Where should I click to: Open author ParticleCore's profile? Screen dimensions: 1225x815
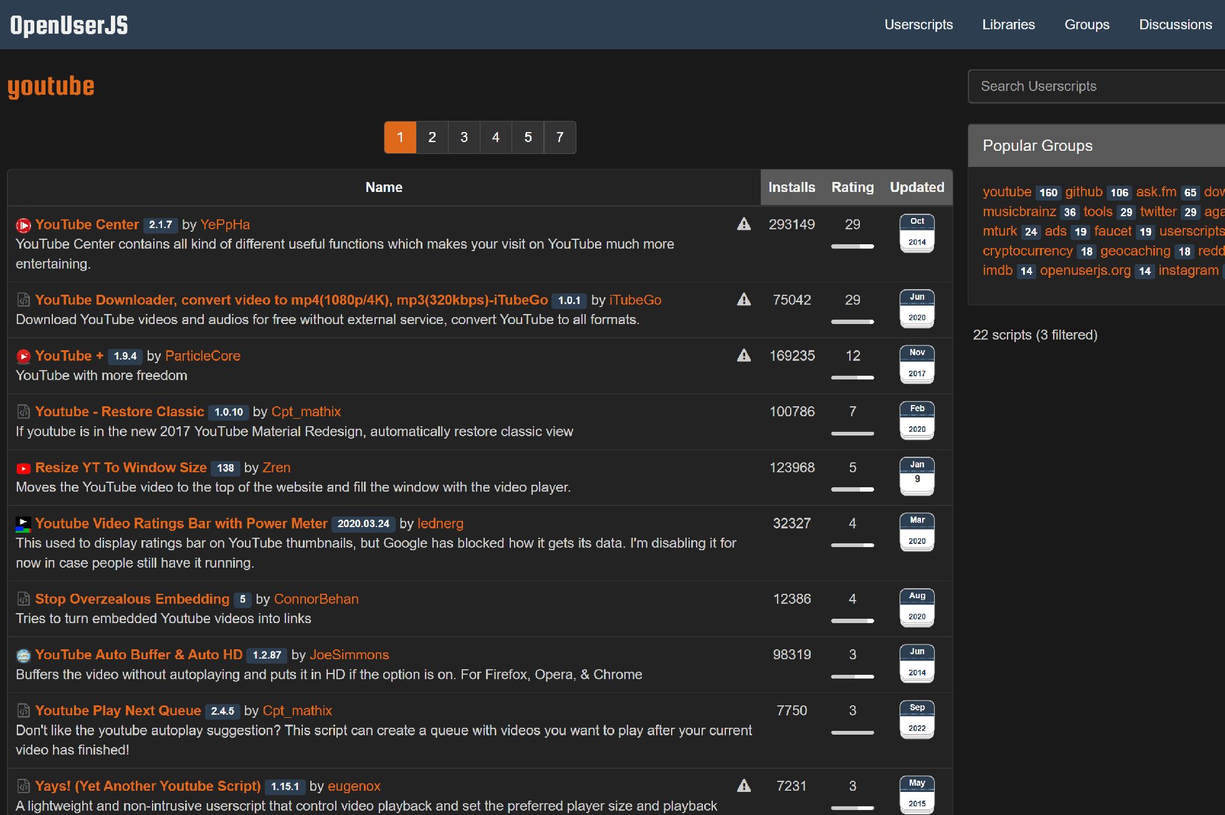[203, 356]
